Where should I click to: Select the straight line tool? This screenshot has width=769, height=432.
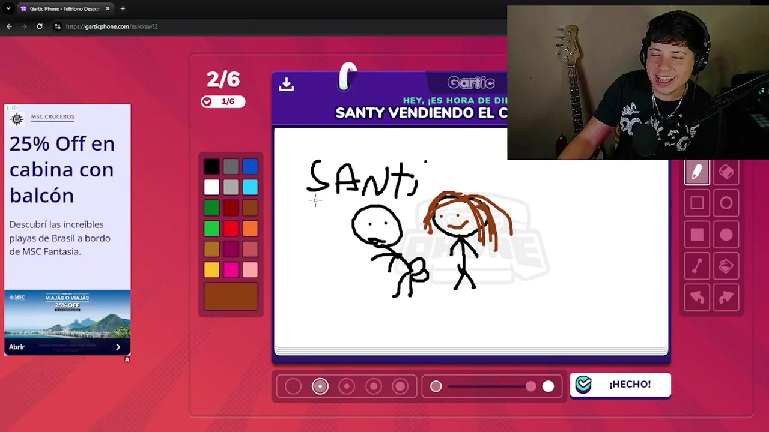tap(697, 266)
